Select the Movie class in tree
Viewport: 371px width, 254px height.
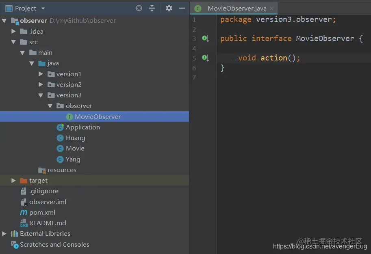75,149
